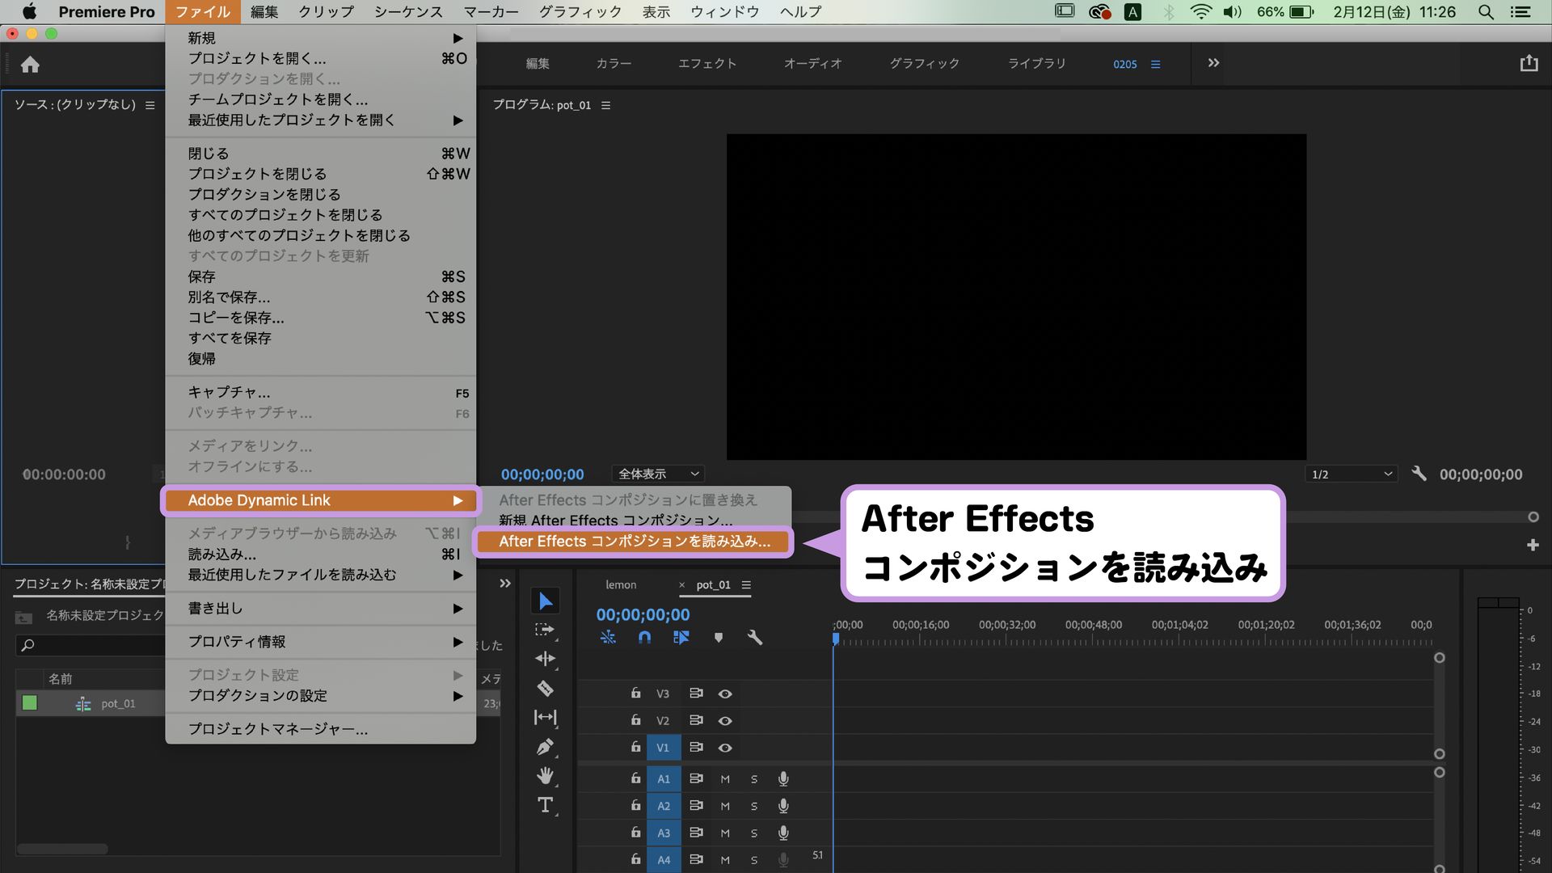The image size is (1552, 873).
Task: Choose After Effects コンポジションを読み込み from the submenu
Action: click(633, 542)
